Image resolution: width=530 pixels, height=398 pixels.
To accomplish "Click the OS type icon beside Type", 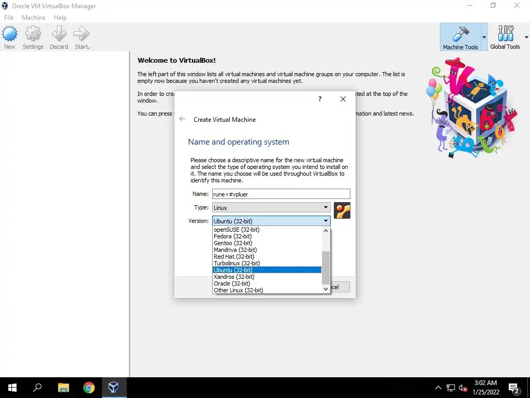I will click(342, 210).
